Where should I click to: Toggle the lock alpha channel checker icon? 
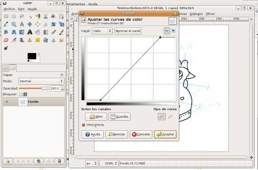25,94
